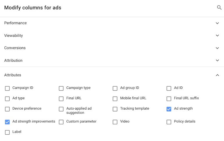Enable the Final URL checkbox
The image size is (224, 141).
(61, 99)
